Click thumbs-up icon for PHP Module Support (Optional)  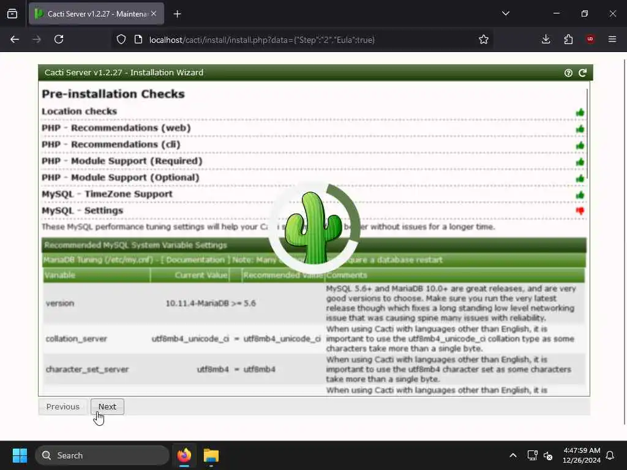(x=580, y=178)
